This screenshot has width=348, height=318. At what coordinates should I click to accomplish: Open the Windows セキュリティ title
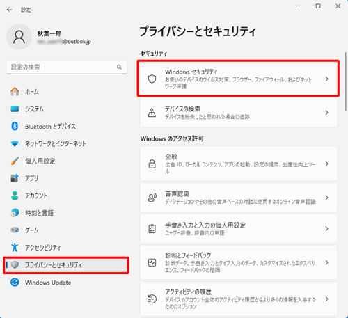(191, 72)
